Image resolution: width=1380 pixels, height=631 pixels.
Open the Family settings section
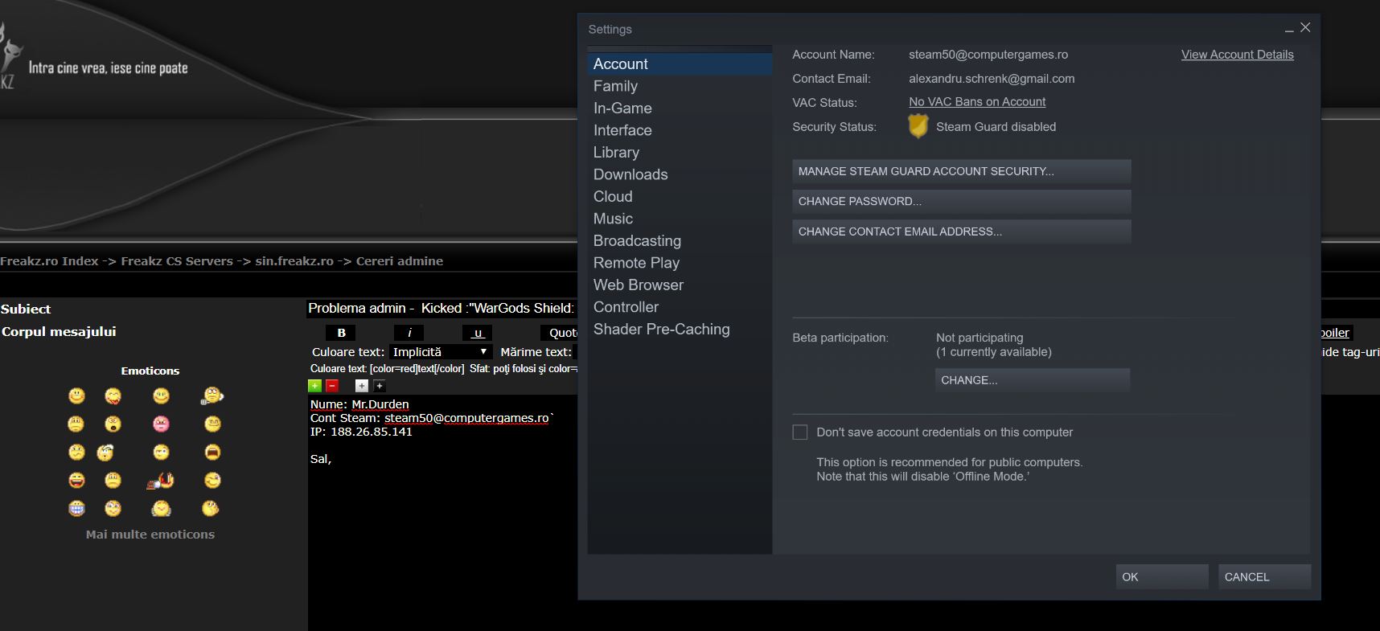pyautogui.click(x=680, y=86)
